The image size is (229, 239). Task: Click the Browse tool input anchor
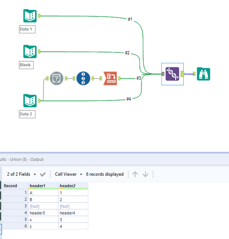194,74
